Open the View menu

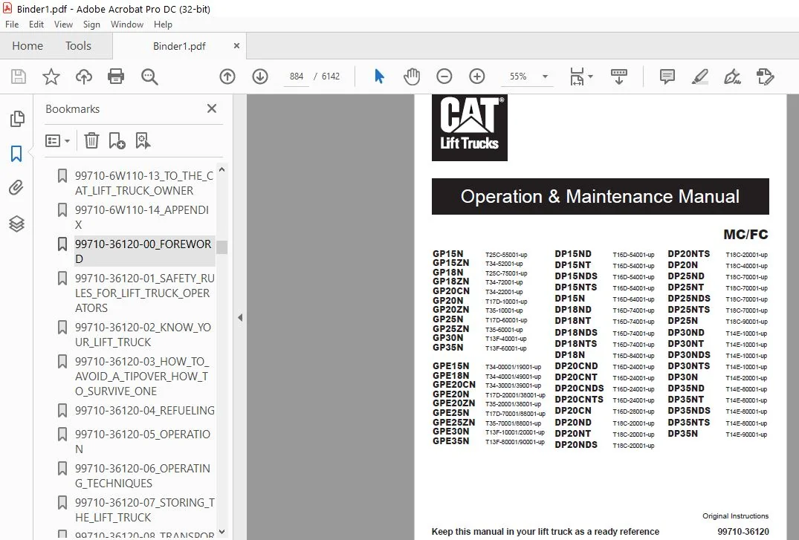[63, 25]
